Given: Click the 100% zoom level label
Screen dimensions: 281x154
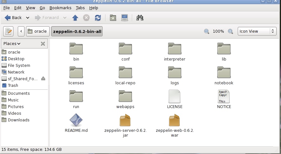Looking at the screenshot, I should coord(218,31).
